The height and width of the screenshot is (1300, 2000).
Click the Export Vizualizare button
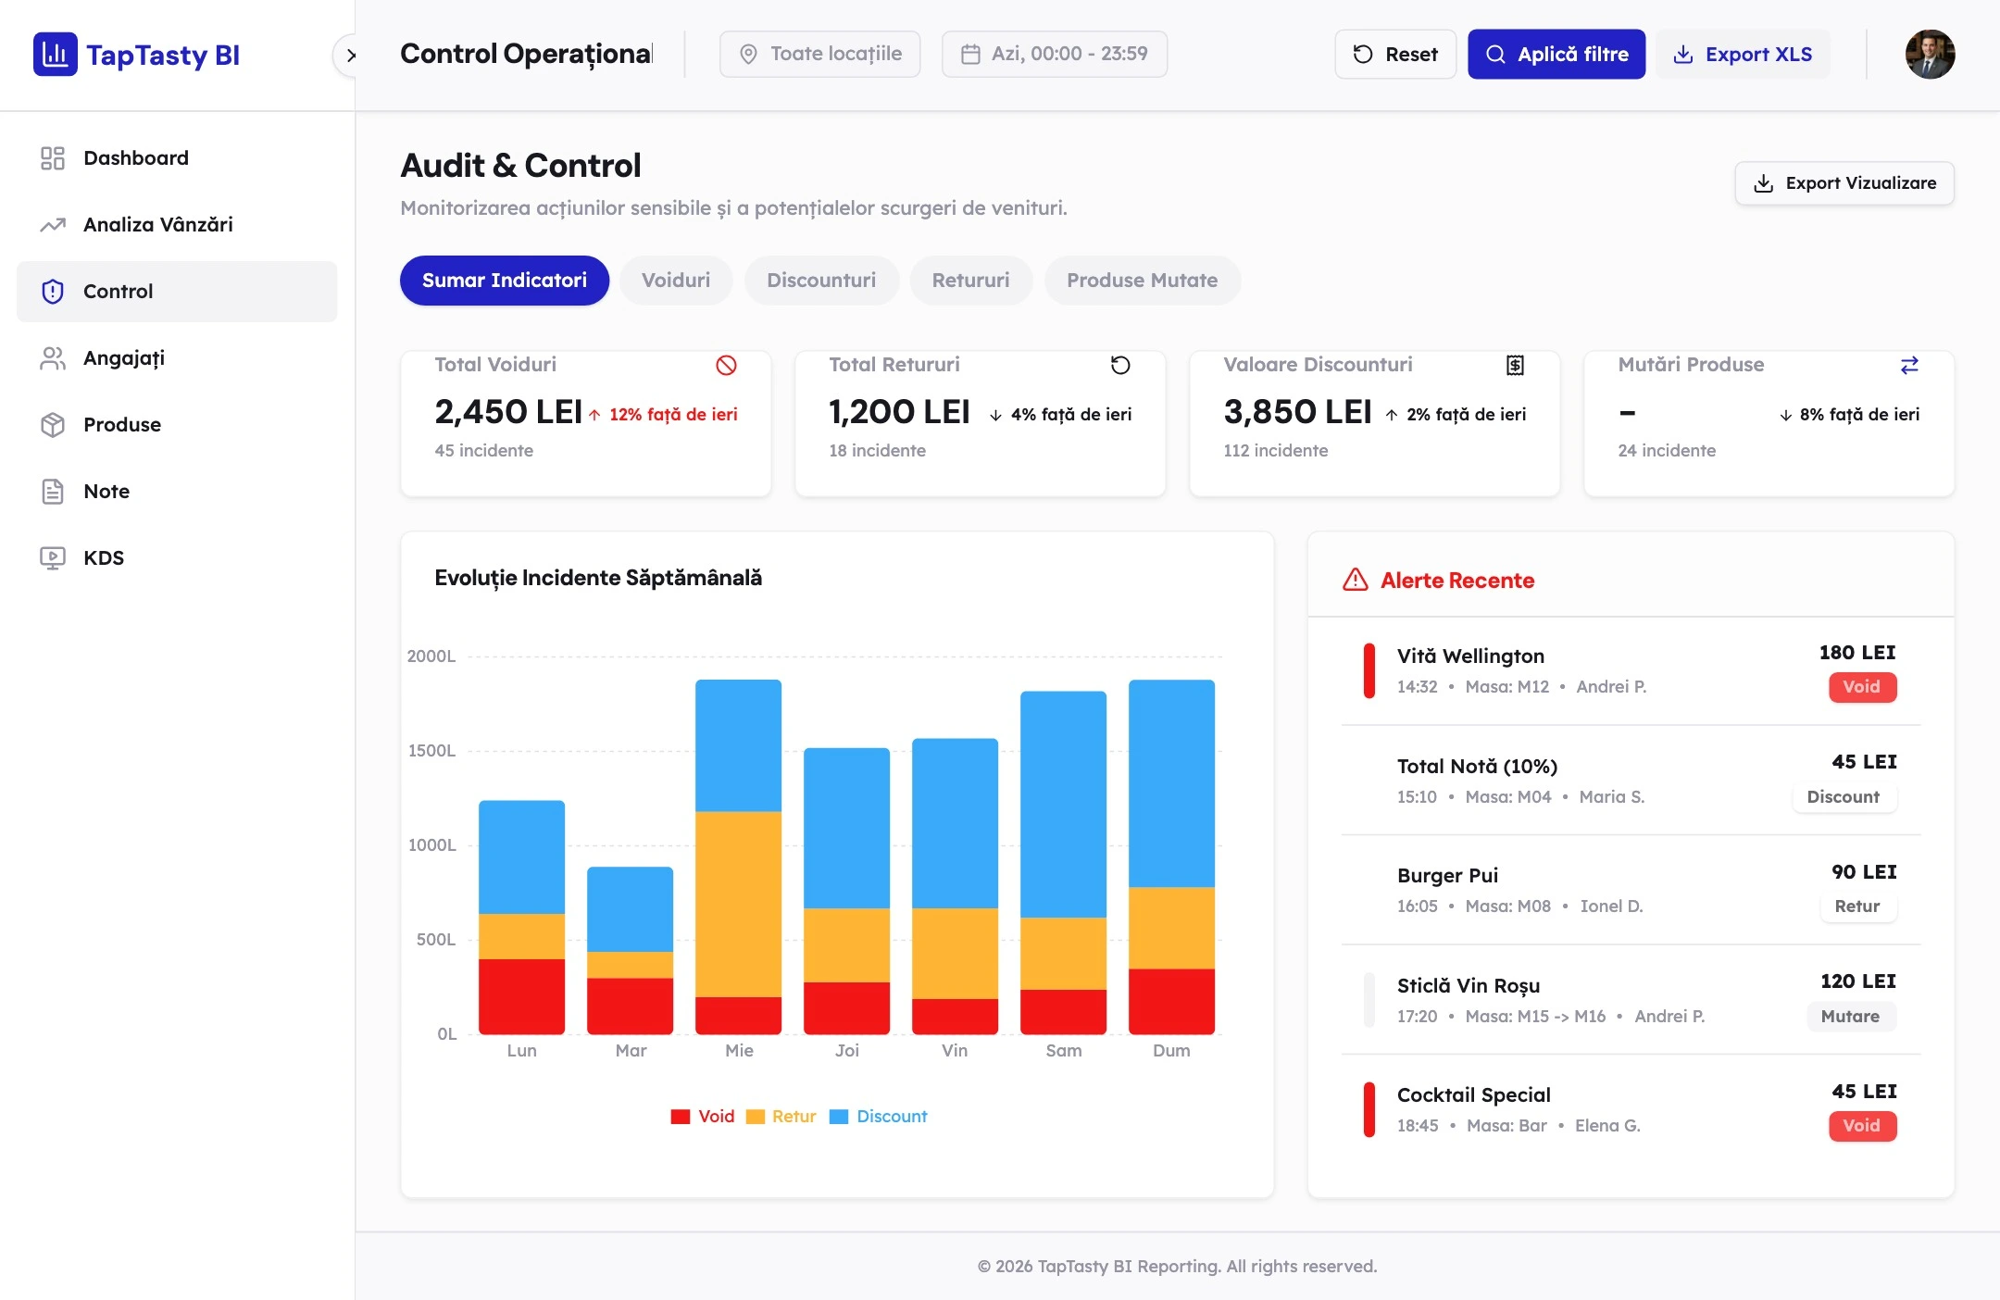[x=1844, y=183]
